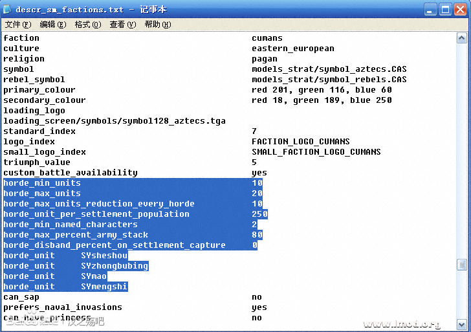Place cursor on FACTION_LOGO_CUMANS text

click(300, 142)
